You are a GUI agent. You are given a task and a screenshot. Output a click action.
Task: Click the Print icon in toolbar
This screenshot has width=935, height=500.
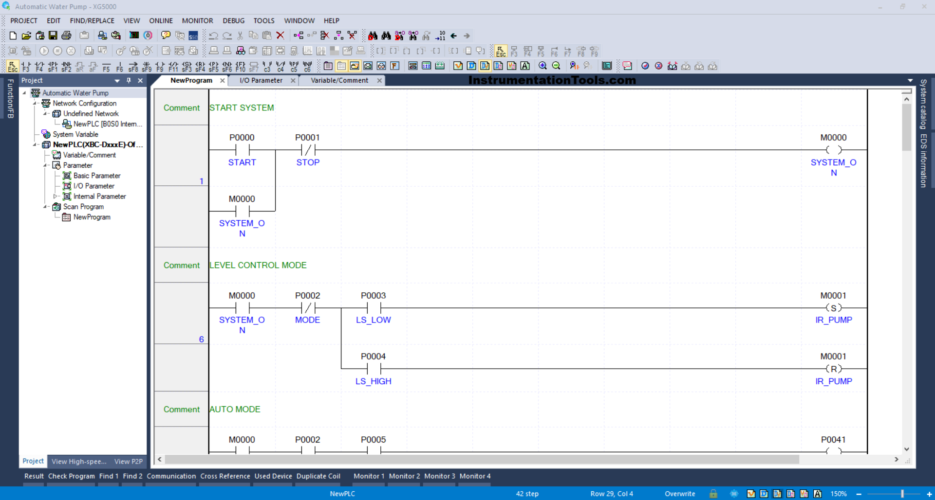pos(66,36)
